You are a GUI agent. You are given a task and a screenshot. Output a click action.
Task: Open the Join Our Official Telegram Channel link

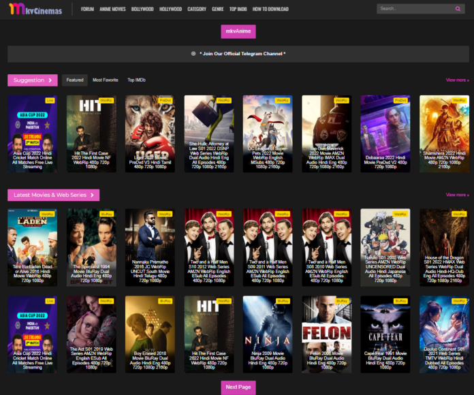pyautogui.click(x=242, y=54)
